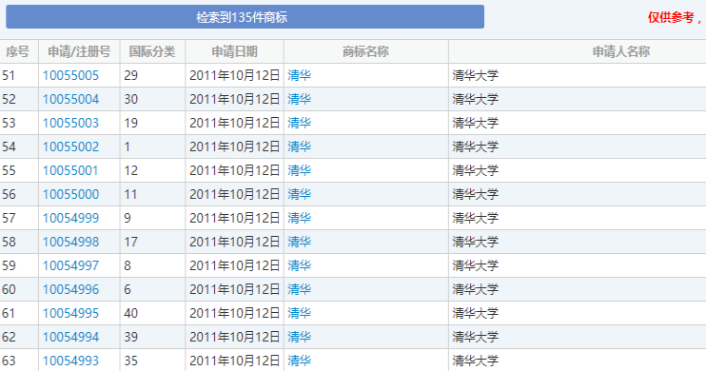This screenshot has height=371, width=706.
Task: Open 清华 trademark name in row 57
Action: [x=300, y=219]
